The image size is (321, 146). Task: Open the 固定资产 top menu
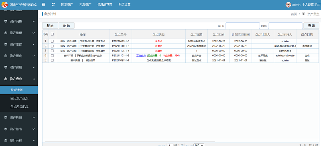pyautogui.click(x=67, y=4)
